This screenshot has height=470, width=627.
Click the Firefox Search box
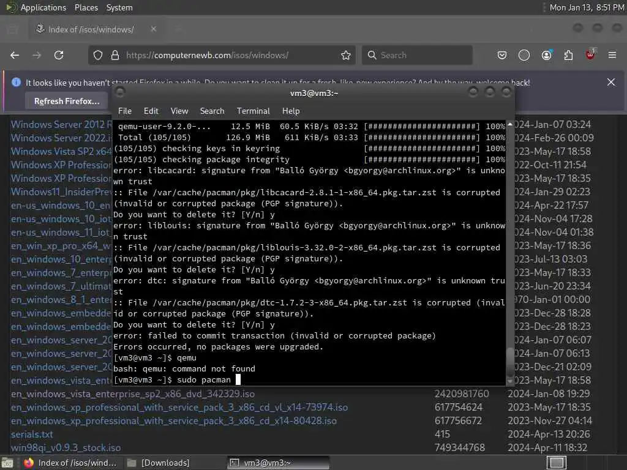(418, 55)
